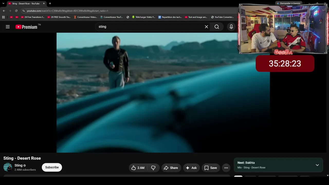Switch to Sting - Desert Rose tab
This screenshot has height=185, width=329.
[x=26, y=4]
